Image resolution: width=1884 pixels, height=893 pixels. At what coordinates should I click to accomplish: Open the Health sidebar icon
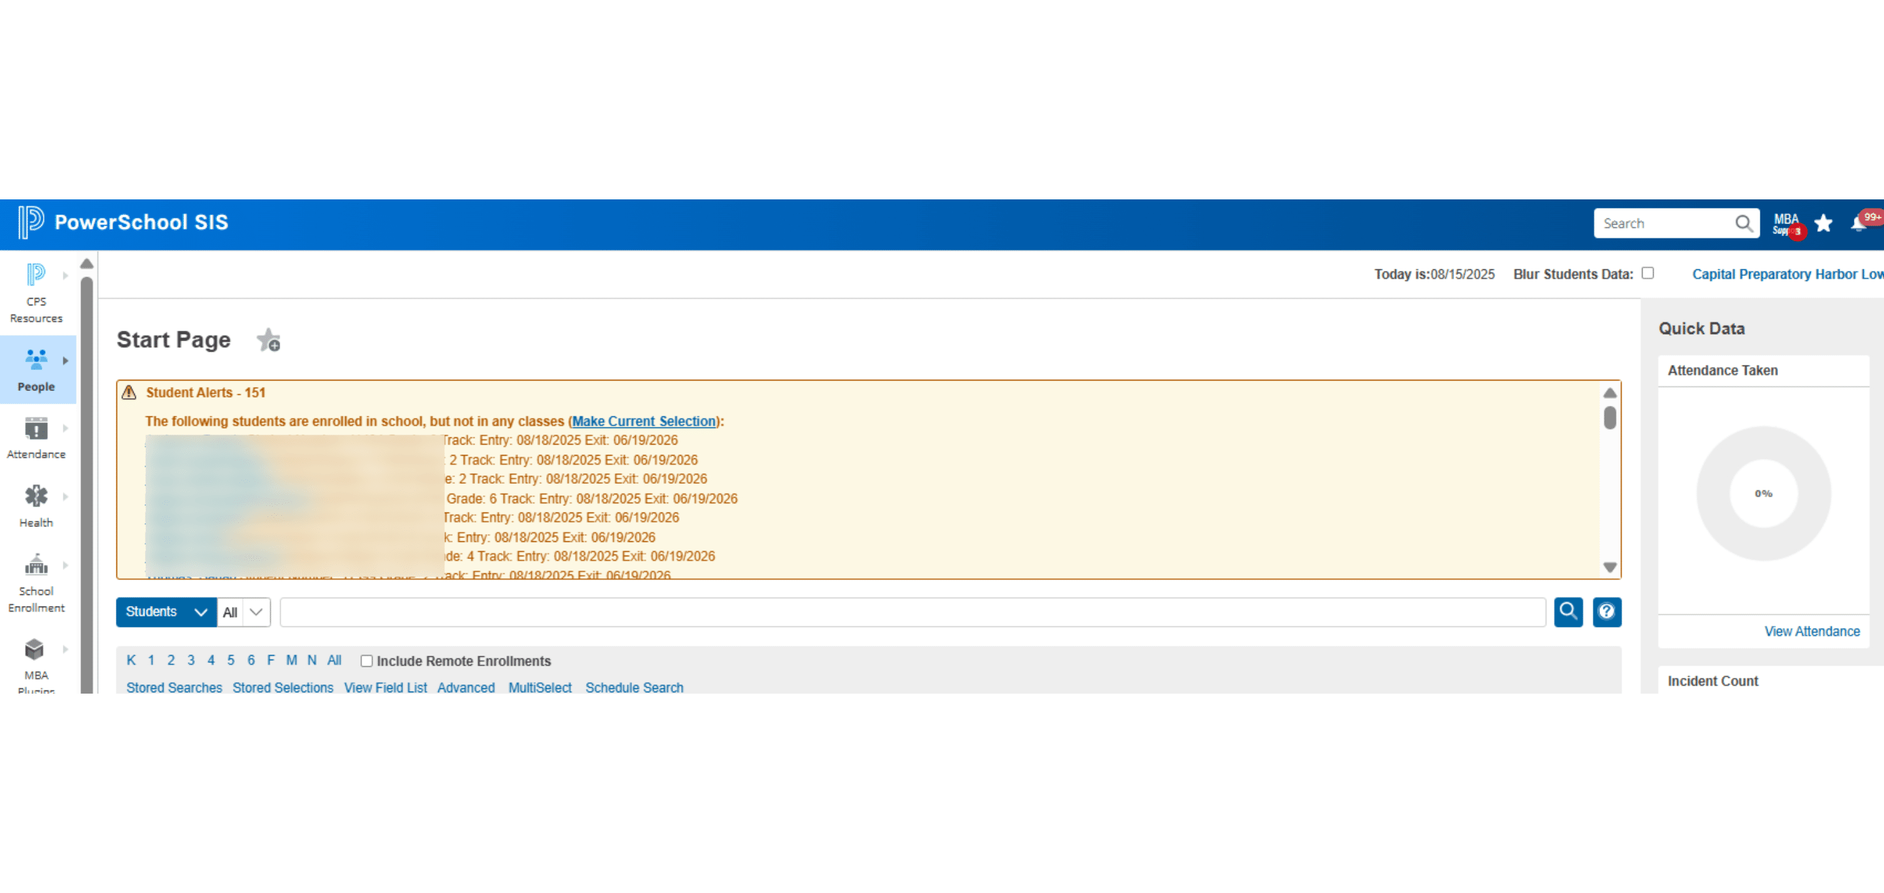(36, 497)
